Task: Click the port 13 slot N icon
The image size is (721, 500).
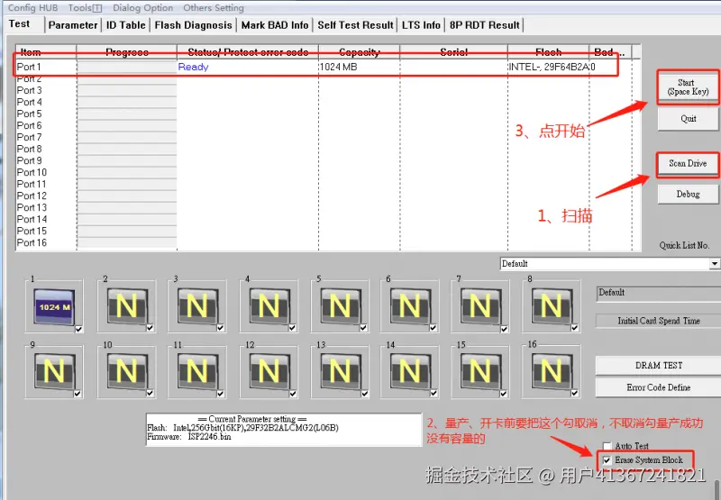Action: [x=341, y=371]
